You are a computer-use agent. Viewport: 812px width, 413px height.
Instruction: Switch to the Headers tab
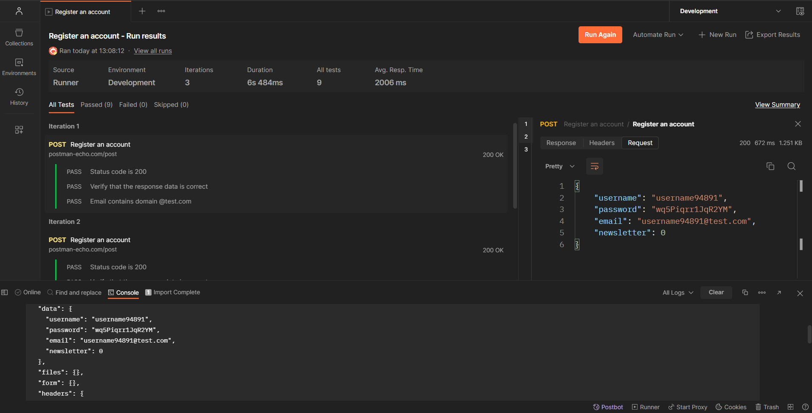pyautogui.click(x=601, y=143)
